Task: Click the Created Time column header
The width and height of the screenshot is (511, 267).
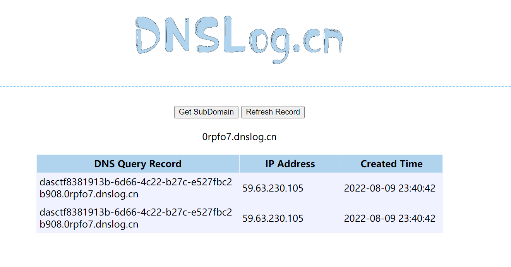Action: 392,164
